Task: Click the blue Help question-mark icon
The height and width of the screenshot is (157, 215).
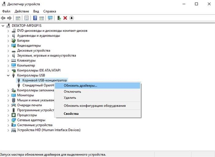Action: [35, 18]
